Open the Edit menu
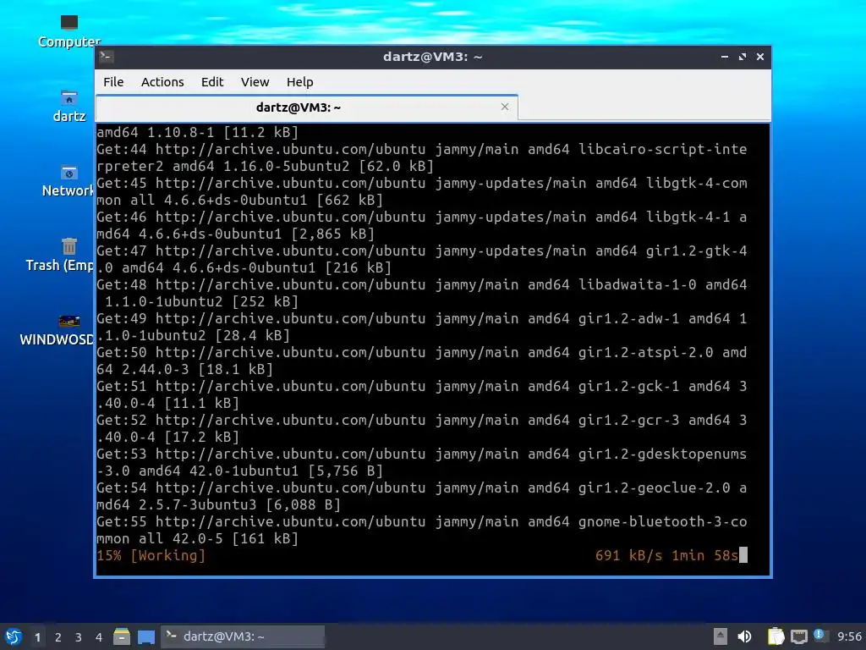The width and height of the screenshot is (866, 650). coord(212,82)
